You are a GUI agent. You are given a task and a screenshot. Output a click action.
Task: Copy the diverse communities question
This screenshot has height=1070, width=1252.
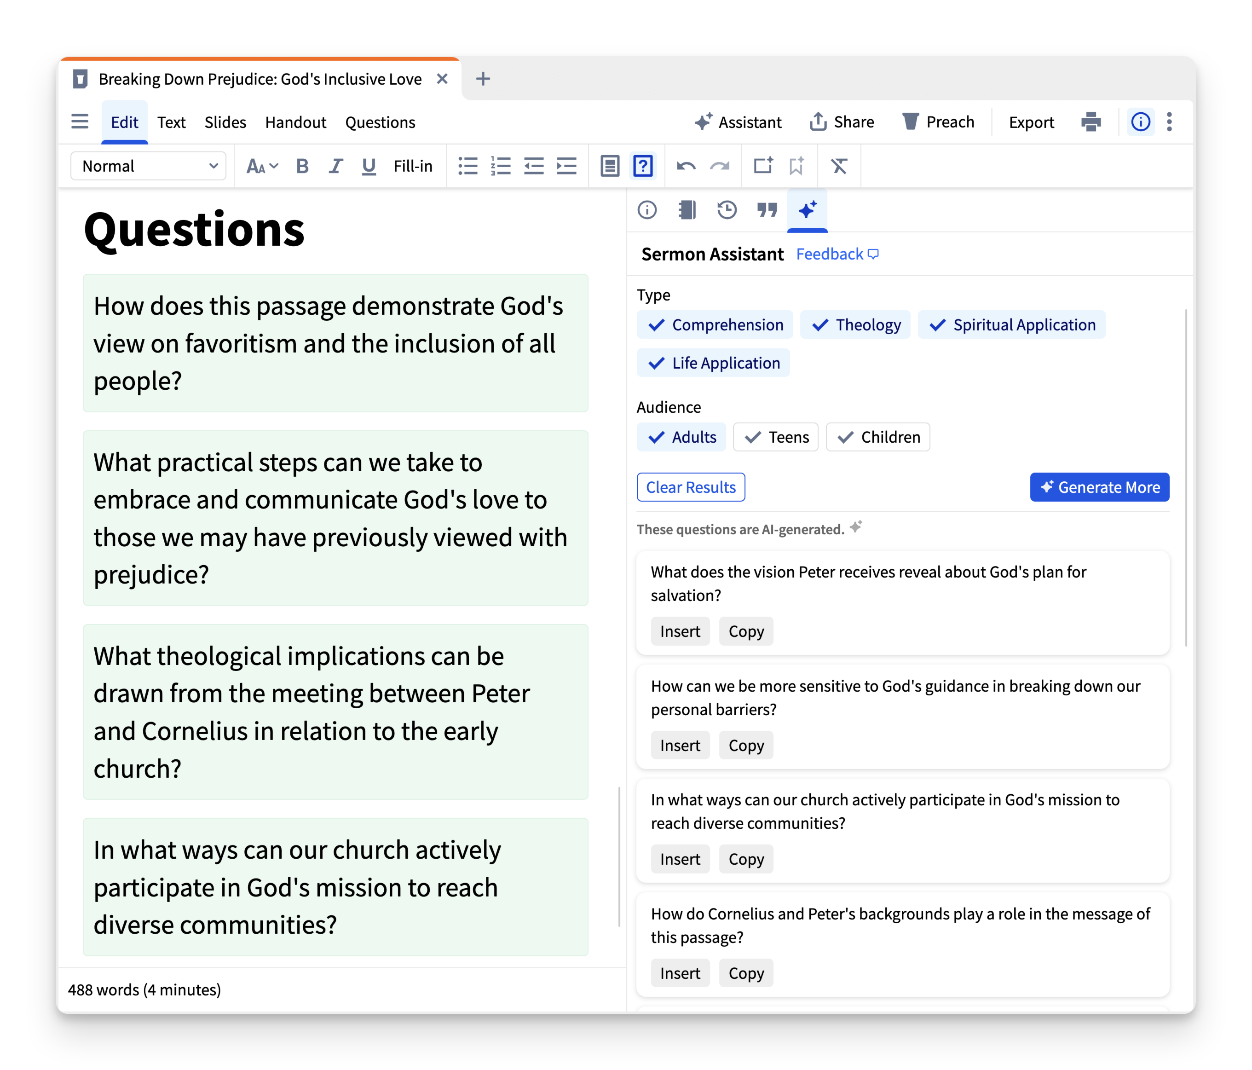pos(746,859)
